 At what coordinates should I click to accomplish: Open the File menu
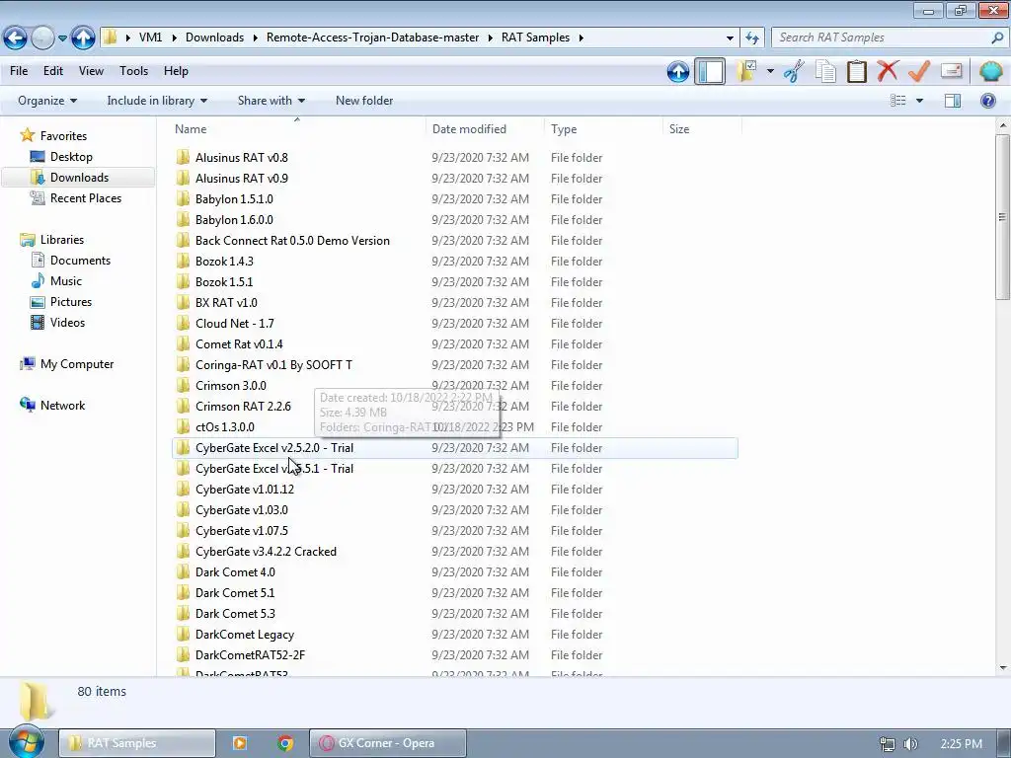[x=19, y=71]
